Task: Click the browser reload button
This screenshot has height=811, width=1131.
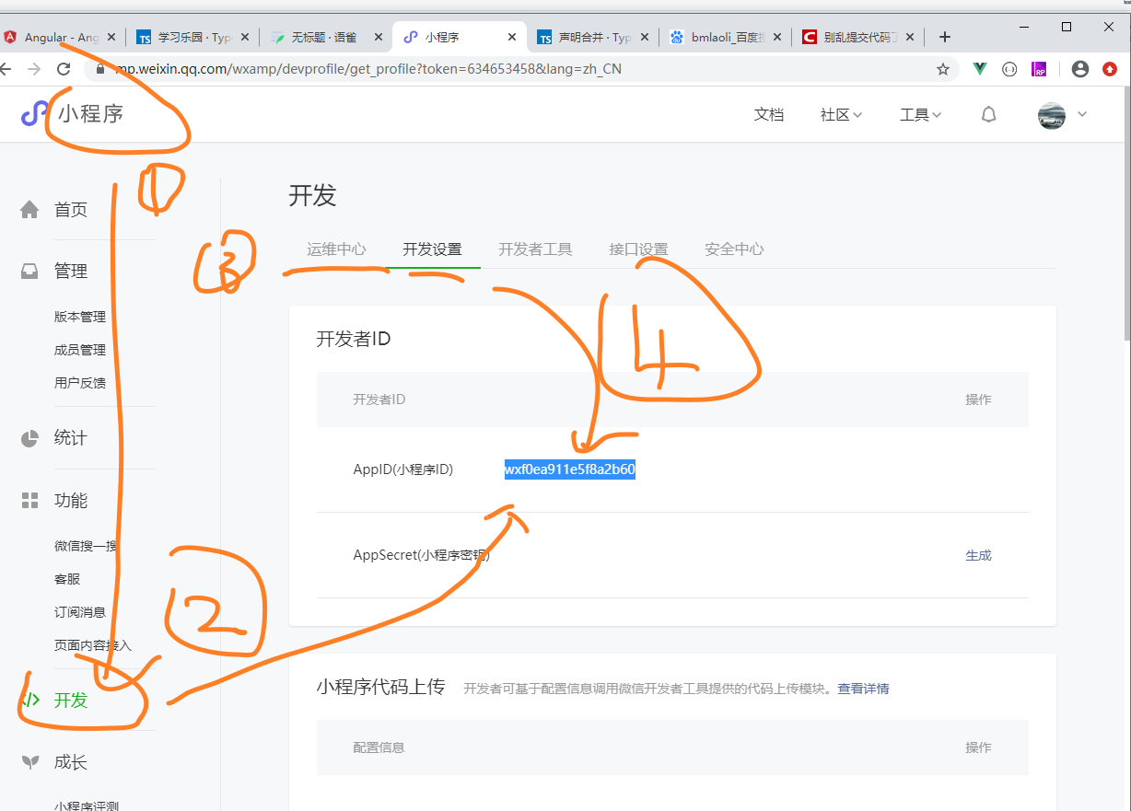Action: [x=64, y=69]
